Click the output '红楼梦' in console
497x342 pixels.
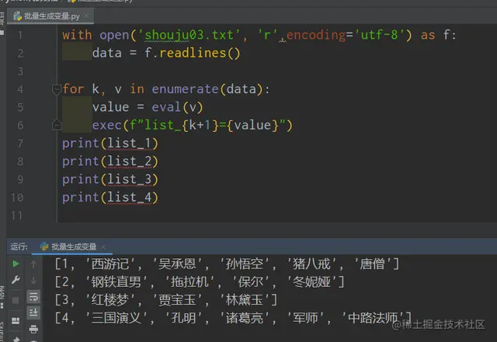pyautogui.click(x=110, y=300)
